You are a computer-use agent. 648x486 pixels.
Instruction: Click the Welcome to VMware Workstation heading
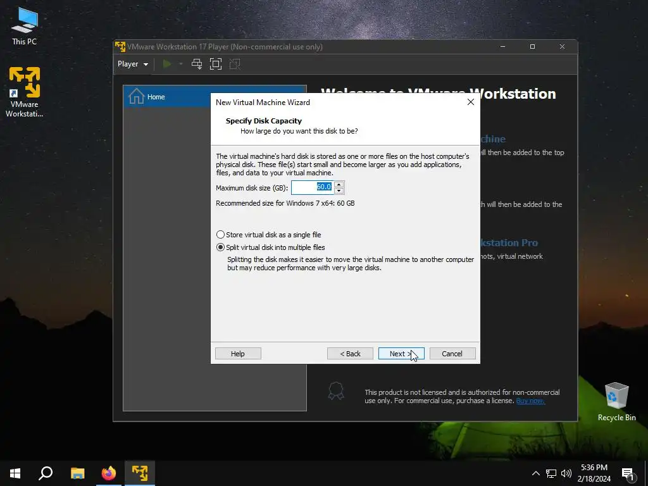click(x=438, y=94)
